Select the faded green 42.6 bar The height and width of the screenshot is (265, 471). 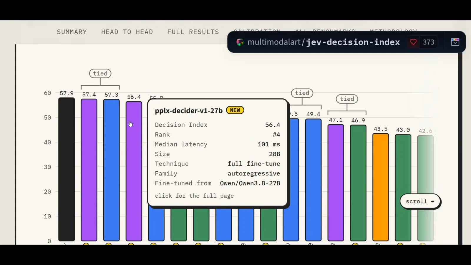pyautogui.click(x=425, y=188)
